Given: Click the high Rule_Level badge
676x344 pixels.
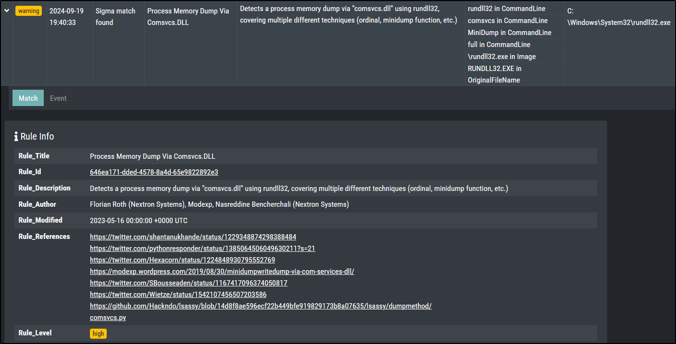Looking at the screenshot, I should point(98,333).
